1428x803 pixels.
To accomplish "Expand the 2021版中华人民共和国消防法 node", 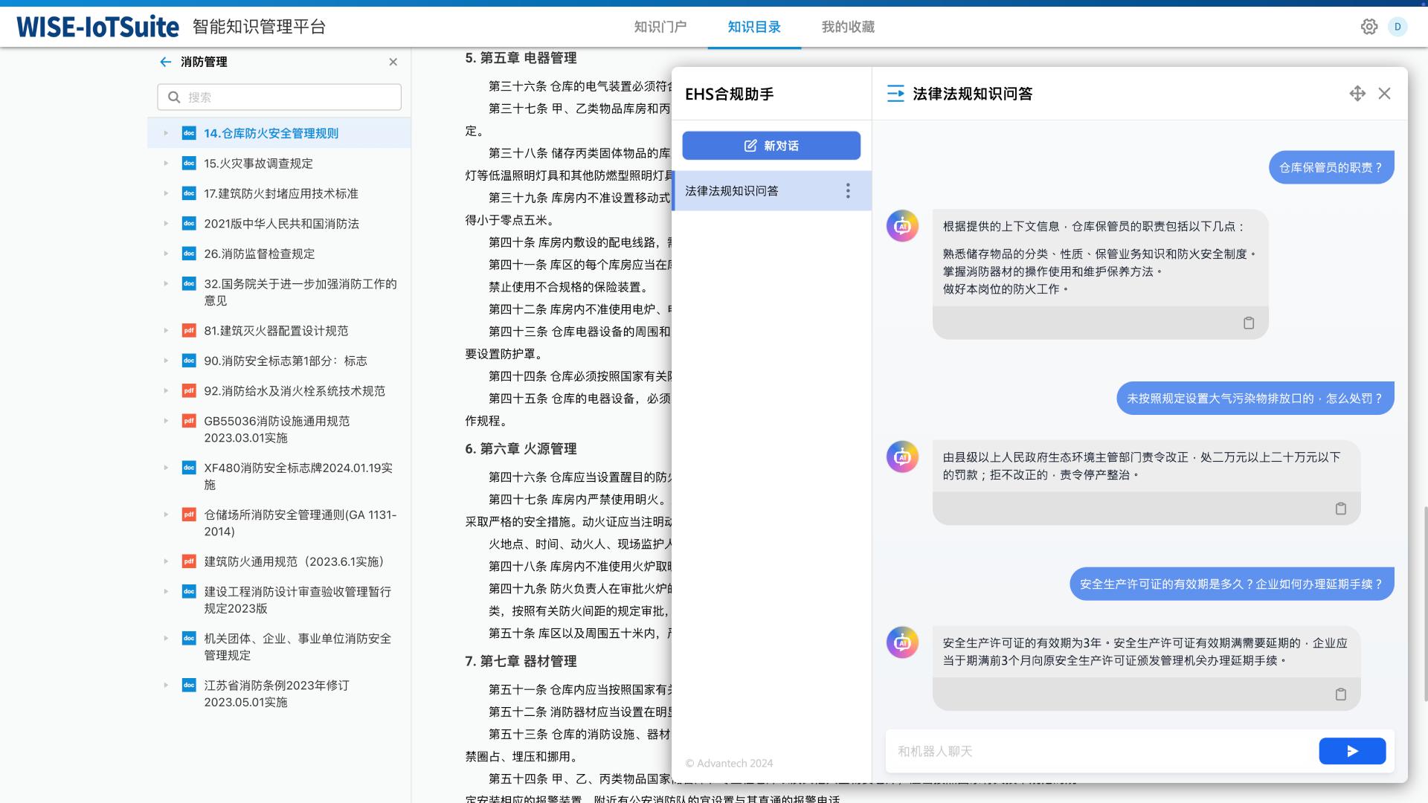I will click(x=166, y=224).
